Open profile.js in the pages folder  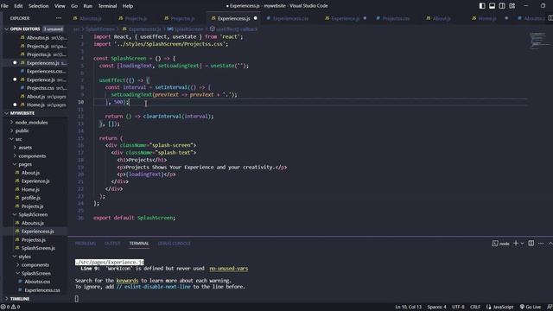pos(31,198)
